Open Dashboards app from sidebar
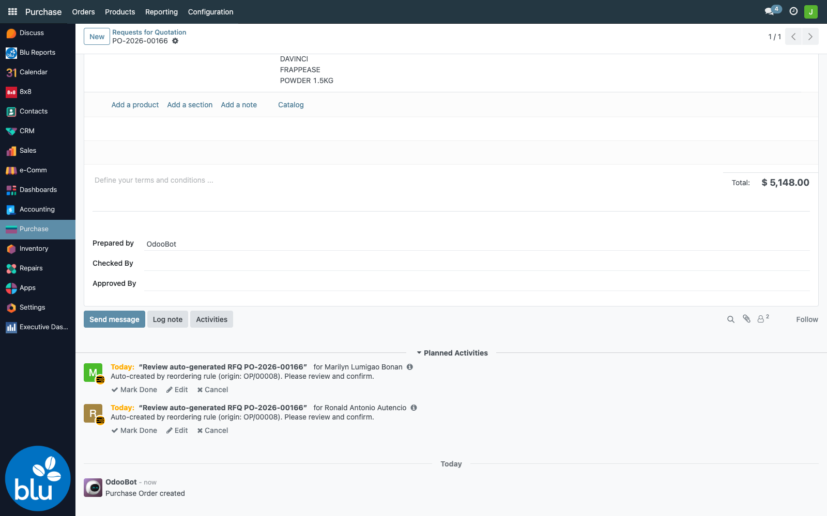The height and width of the screenshot is (516, 827). click(x=38, y=190)
